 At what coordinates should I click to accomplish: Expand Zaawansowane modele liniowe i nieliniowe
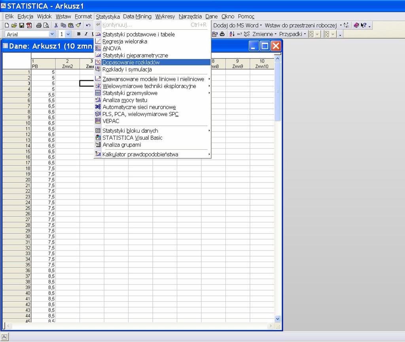(x=152, y=79)
